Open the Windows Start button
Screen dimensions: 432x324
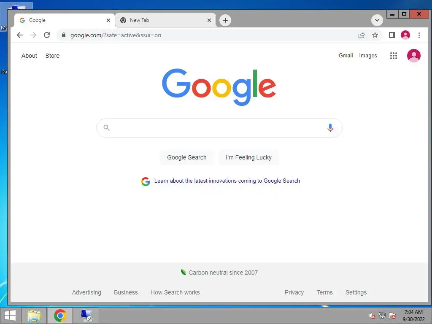click(10, 316)
